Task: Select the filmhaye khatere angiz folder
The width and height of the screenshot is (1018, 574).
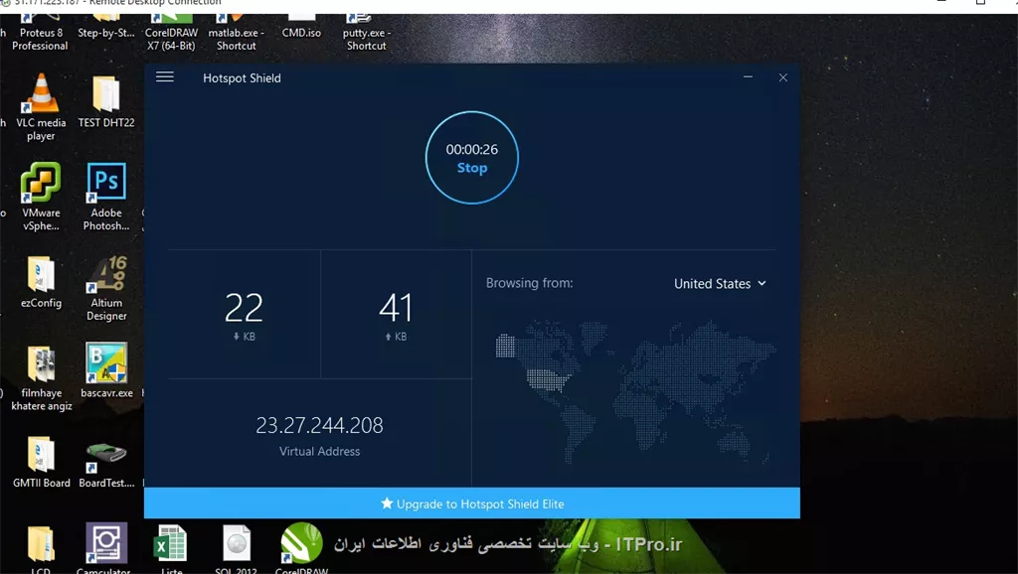Action: pos(41,378)
